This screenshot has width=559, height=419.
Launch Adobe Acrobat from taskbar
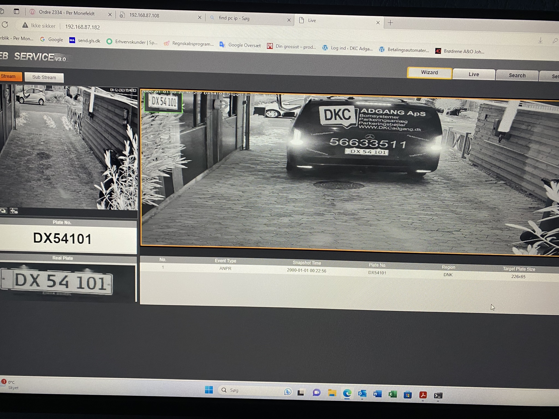tap(423, 395)
